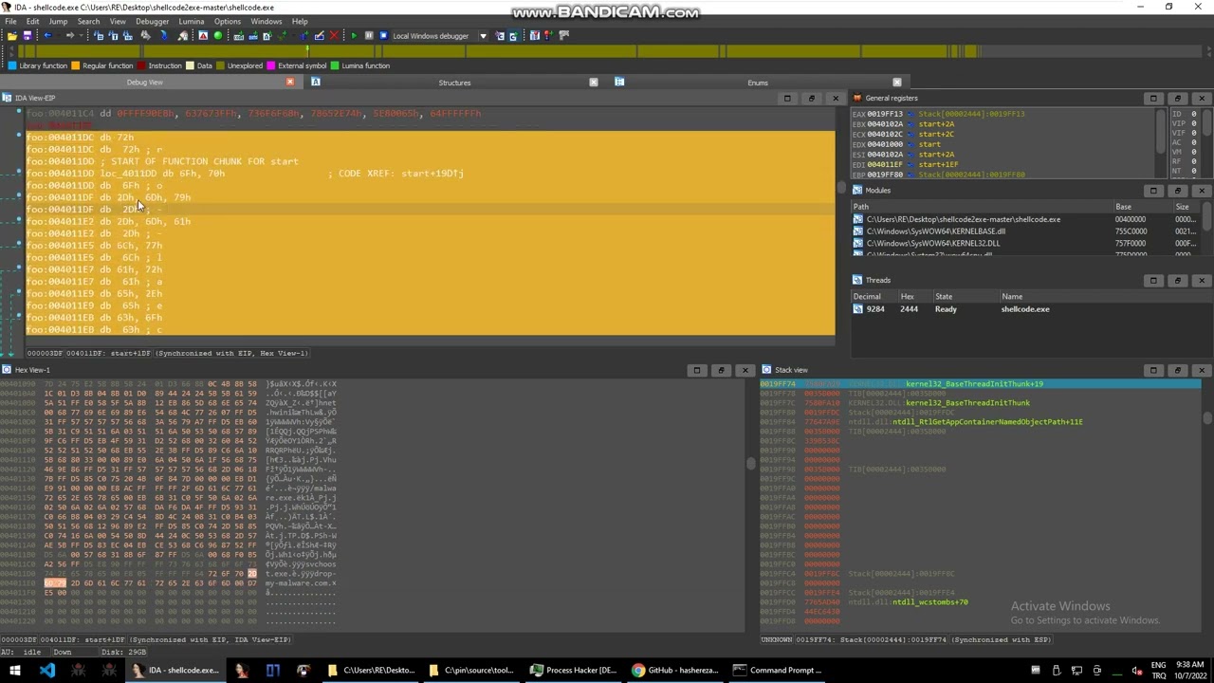This screenshot has height=683, width=1214.
Task: Click the External symbol magenta swatch
Action: pos(271,65)
